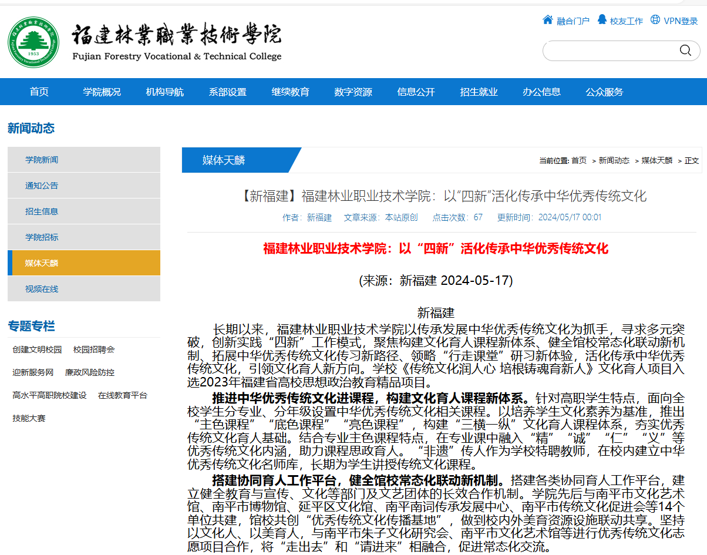Viewport: 707px width, 555px height.
Task: Open the 首页 navigation menu item
Action: (39, 92)
